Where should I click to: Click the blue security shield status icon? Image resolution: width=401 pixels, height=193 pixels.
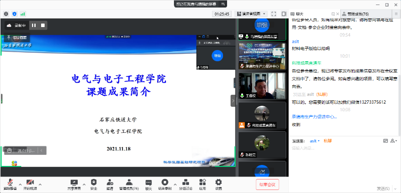[15, 14]
